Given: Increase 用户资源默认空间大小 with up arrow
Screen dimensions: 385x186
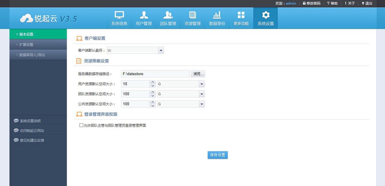Looking at the screenshot, I should pyautogui.click(x=153, y=82).
